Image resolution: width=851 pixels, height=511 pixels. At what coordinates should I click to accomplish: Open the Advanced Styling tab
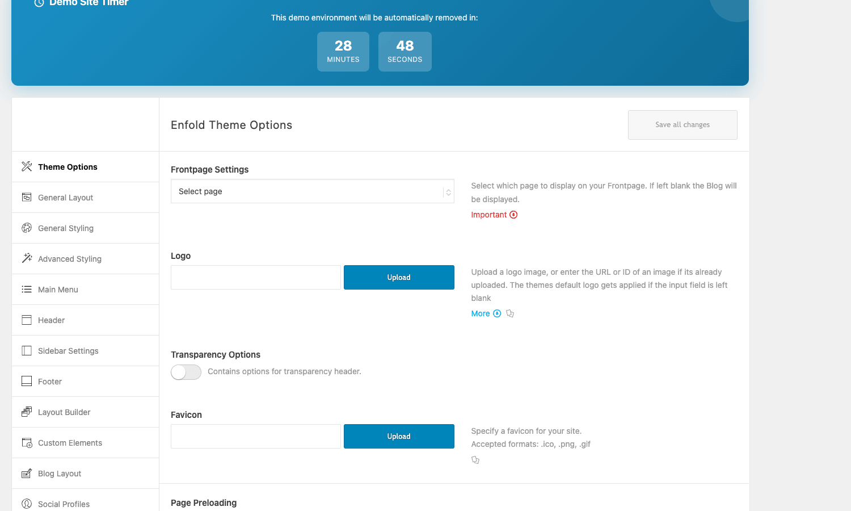click(86, 259)
